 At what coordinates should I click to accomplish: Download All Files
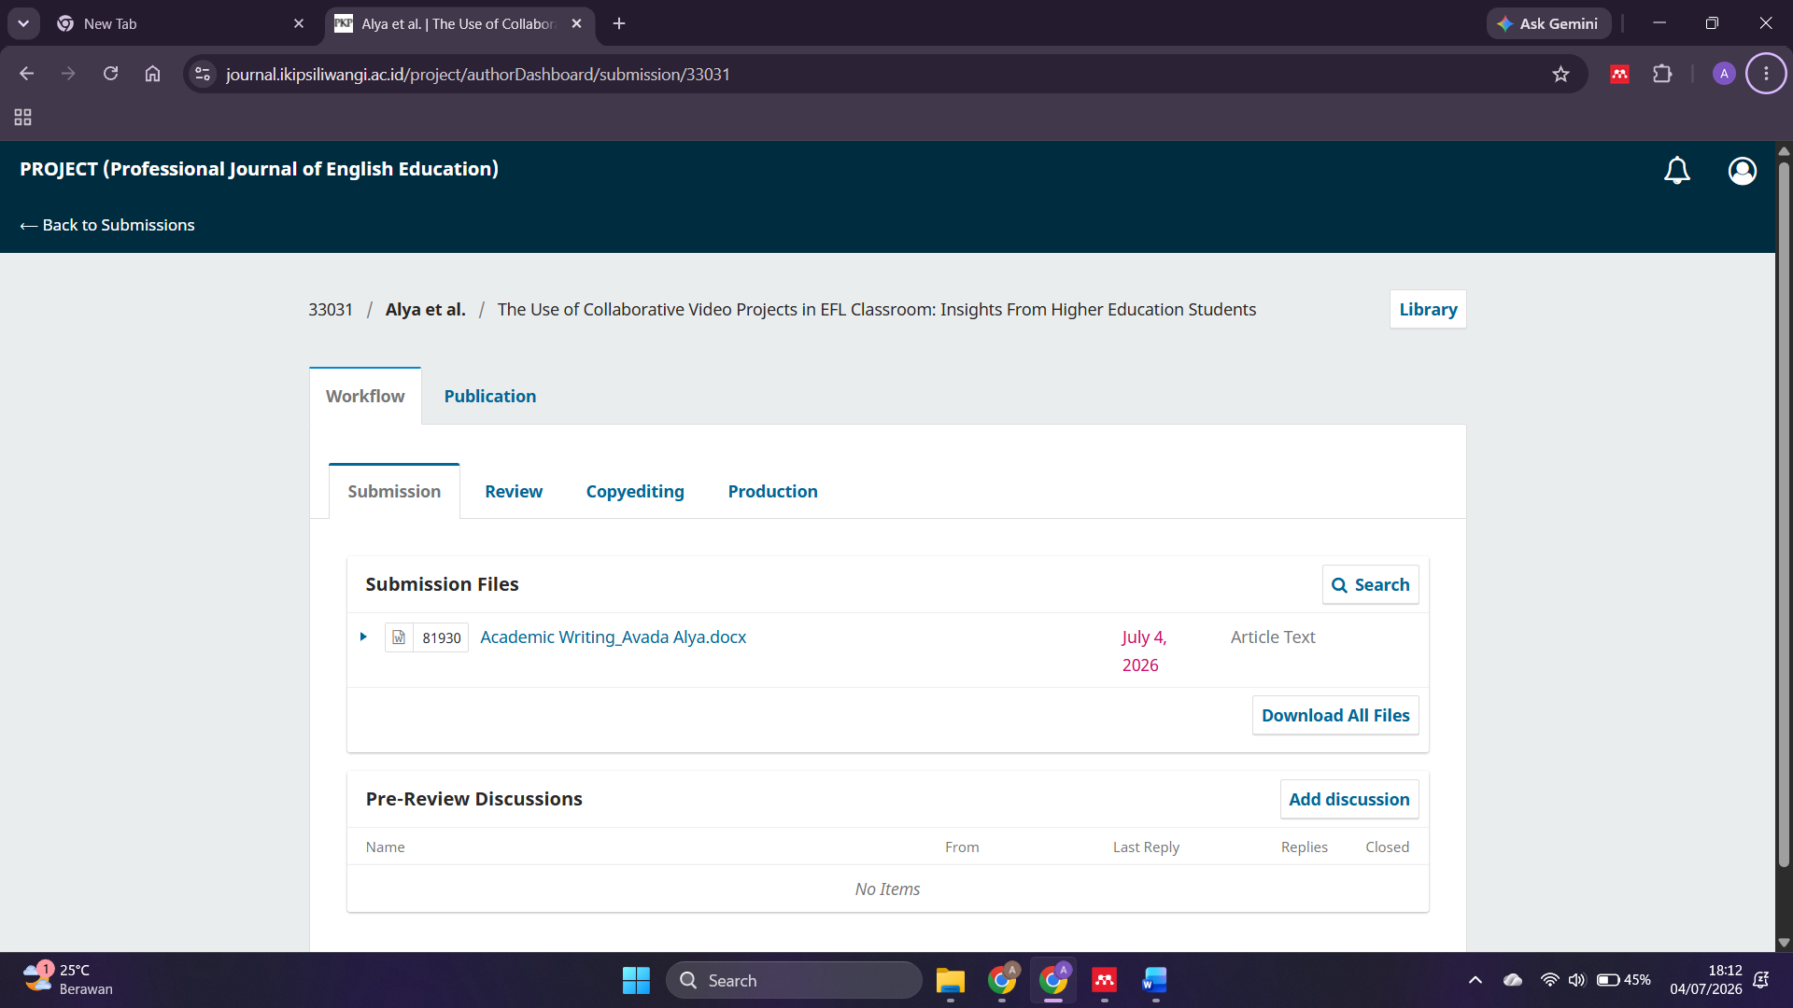tap(1335, 715)
